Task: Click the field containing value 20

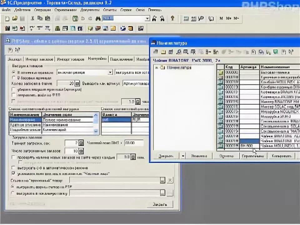Action: (x=66, y=83)
